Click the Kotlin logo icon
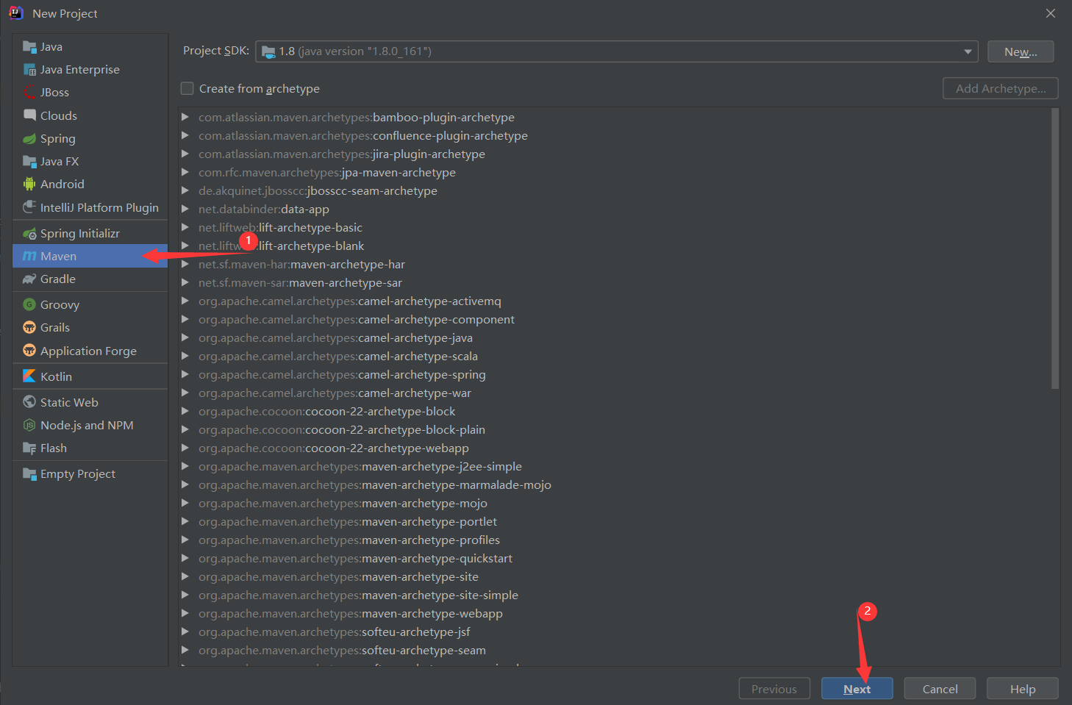 coord(29,376)
